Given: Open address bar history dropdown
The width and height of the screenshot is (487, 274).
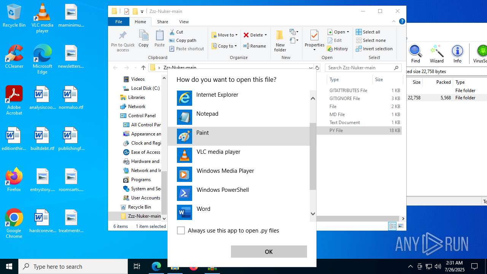Looking at the screenshot, I should pos(311,68).
